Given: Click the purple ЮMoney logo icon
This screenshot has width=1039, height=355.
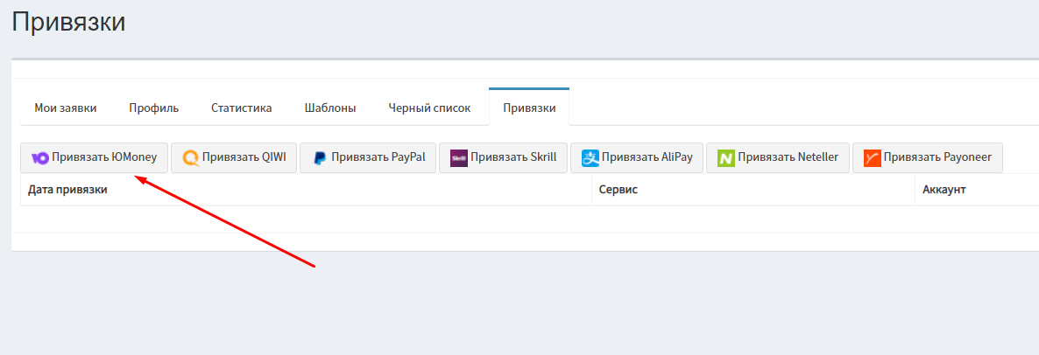Looking at the screenshot, I should click(x=40, y=158).
